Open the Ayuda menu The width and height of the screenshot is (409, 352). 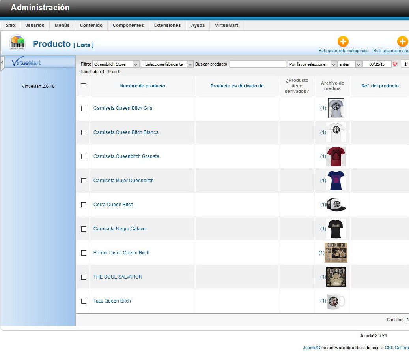(x=198, y=25)
